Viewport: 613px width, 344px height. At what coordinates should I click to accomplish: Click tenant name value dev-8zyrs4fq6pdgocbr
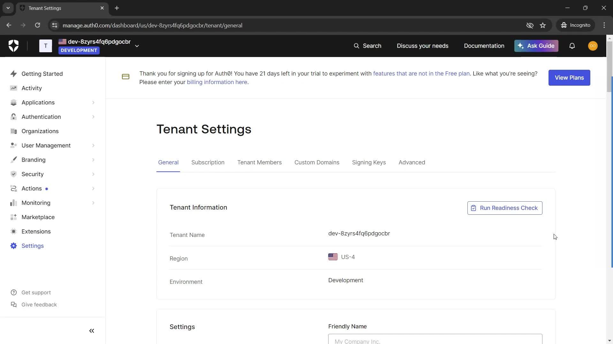tap(359, 233)
